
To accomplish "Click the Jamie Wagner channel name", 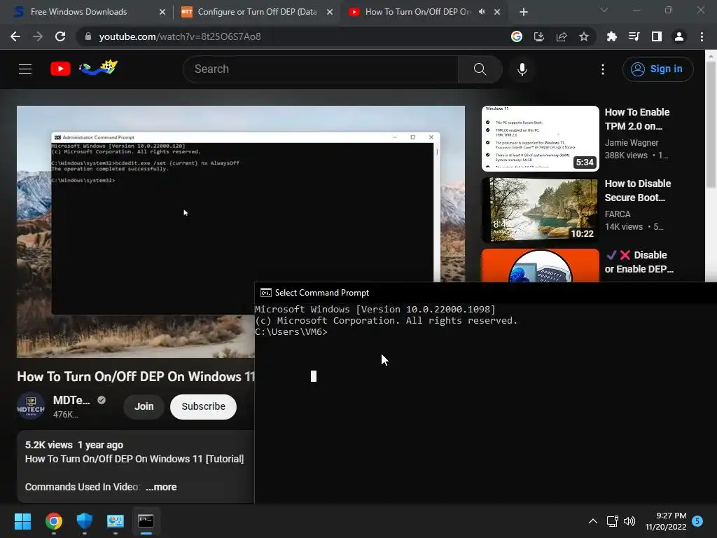I will 632,143.
